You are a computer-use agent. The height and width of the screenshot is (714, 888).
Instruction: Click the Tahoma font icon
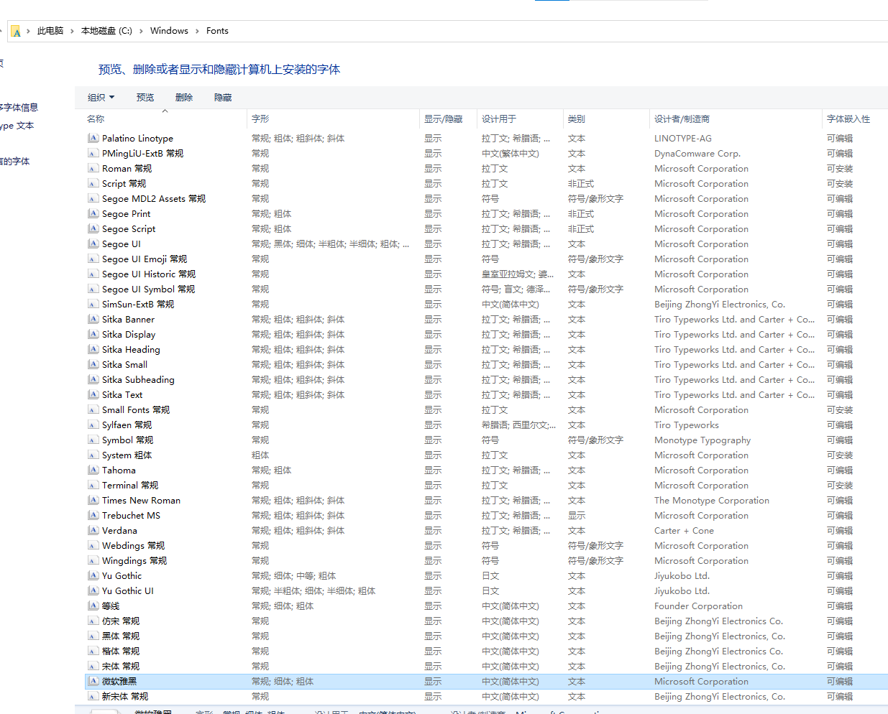(x=93, y=470)
